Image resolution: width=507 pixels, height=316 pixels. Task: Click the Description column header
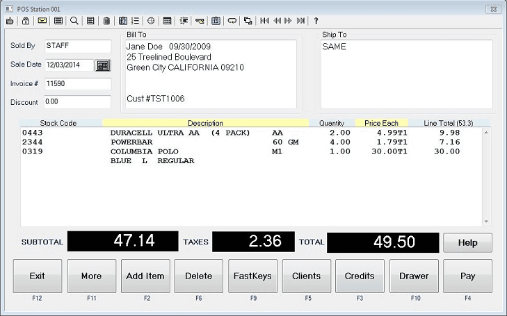[x=205, y=123]
